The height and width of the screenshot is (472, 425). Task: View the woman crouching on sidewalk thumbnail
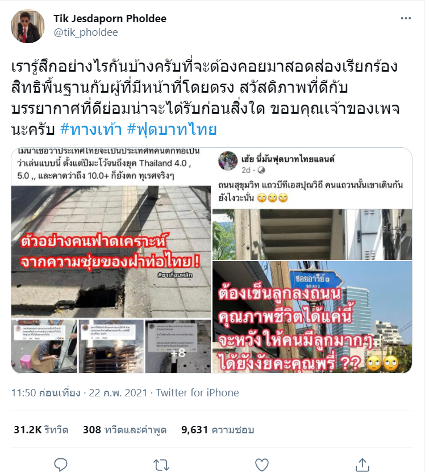pyautogui.click(x=44, y=346)
